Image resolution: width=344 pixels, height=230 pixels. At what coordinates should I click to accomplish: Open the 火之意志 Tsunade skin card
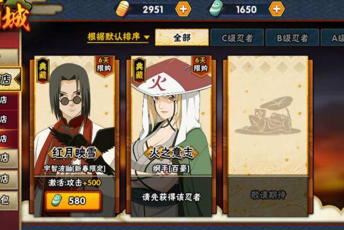coord(171,136)
